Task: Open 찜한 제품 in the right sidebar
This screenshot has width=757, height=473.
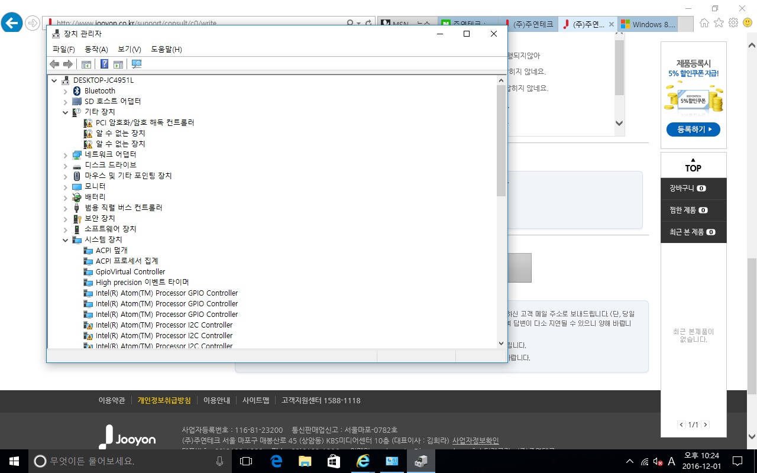Action: pyautogui.click(x=694, y=210)
